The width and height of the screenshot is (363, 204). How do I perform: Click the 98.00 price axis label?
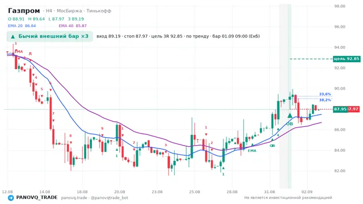click(340, 6)
